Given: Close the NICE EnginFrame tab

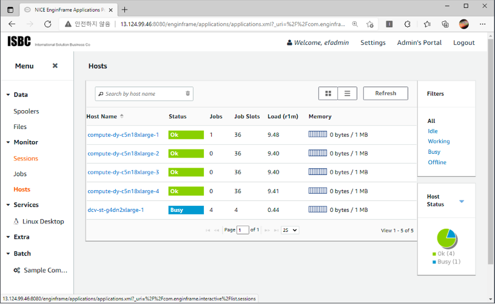Looking at the screenshot, I should click(x=111, y=10).
